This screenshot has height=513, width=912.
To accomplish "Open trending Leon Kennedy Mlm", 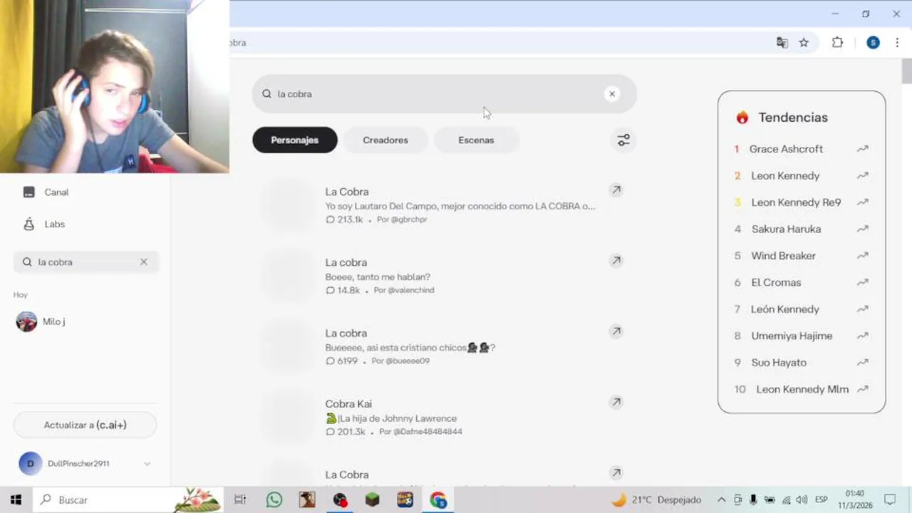I will (802, 390).
